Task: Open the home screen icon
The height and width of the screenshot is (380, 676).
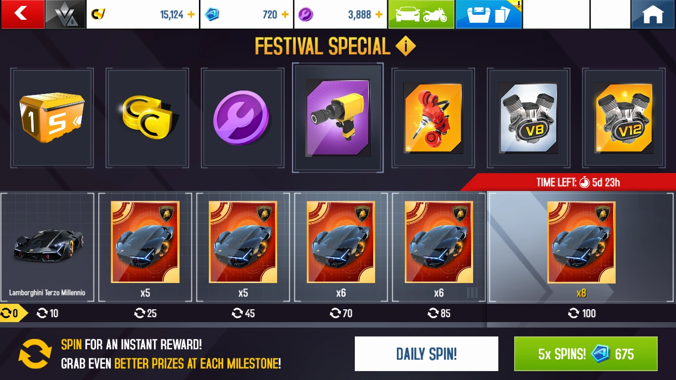Action: coord(653,14)
